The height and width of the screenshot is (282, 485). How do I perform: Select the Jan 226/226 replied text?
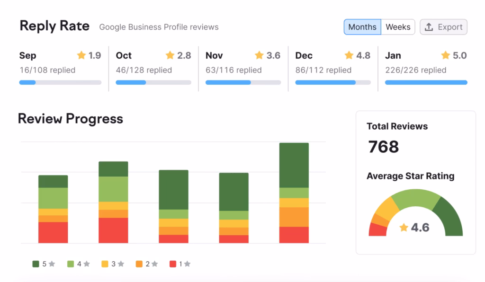point(415,70)
